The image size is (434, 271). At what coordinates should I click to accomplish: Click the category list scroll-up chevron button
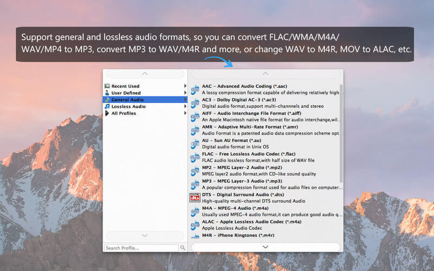pos(145,74)
